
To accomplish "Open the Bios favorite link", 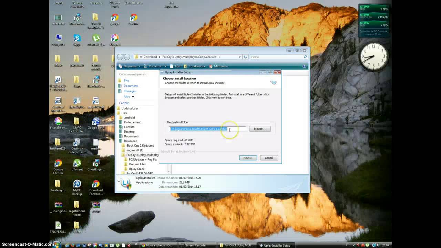I will click(x=126, y=80).
